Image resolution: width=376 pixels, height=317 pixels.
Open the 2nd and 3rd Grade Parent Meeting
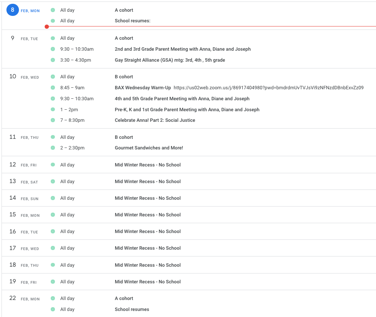pyautogui.click(x=183, y=49)
